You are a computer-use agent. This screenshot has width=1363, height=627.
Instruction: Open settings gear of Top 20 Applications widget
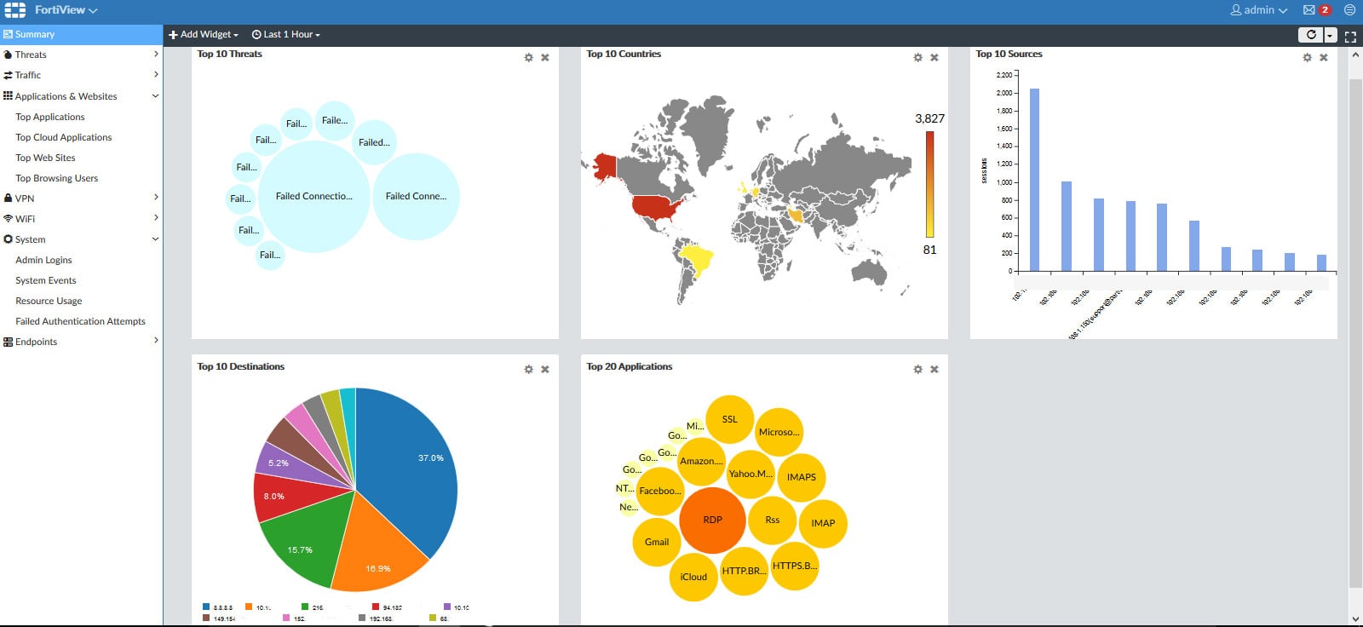tap(917, 370)
